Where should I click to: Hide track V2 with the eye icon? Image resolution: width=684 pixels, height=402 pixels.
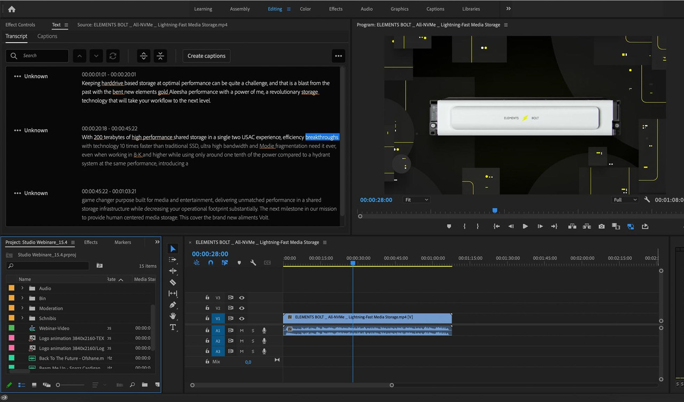click(242, 308)
